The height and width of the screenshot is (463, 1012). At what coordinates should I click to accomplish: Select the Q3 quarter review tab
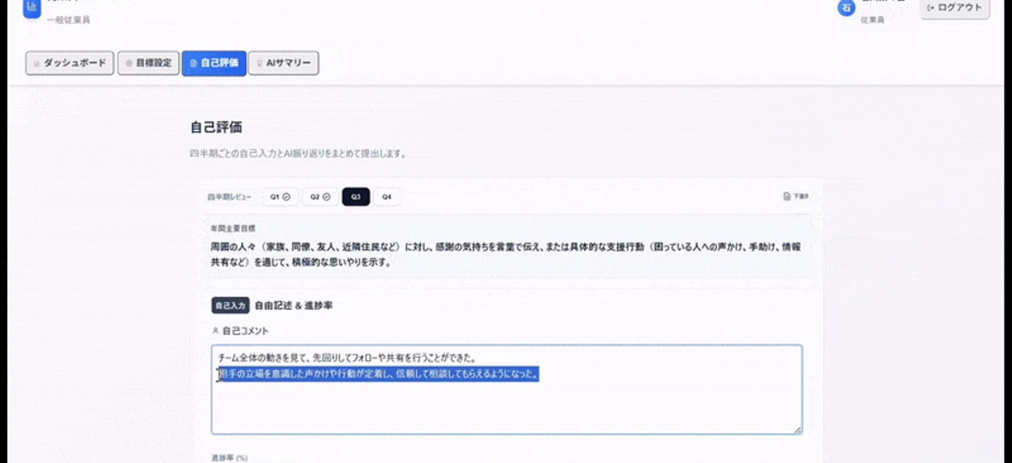(x=356, y=197)
